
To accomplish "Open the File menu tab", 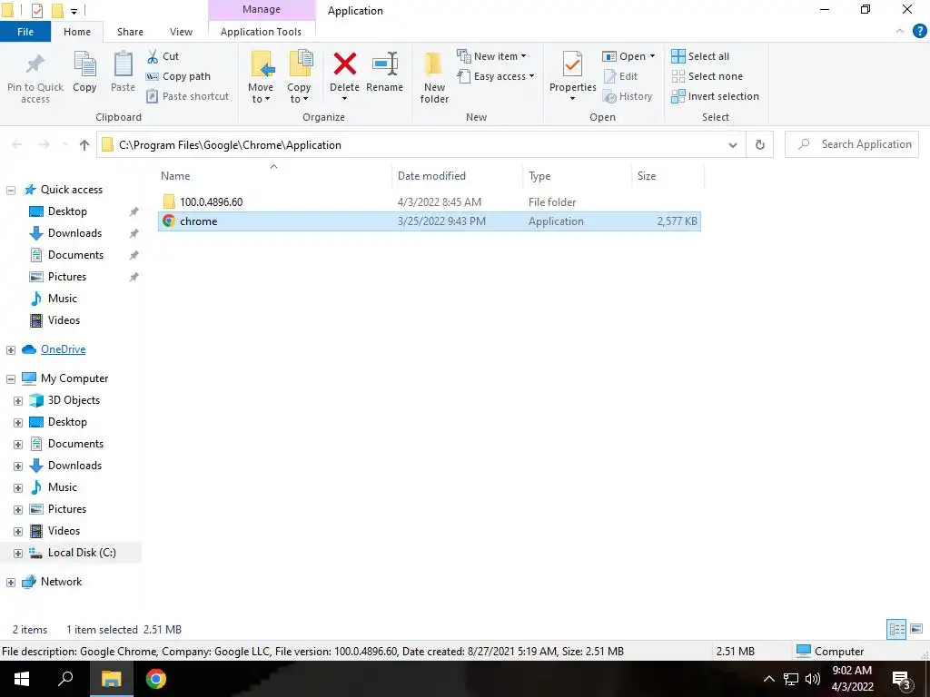I will pos(25,32).
